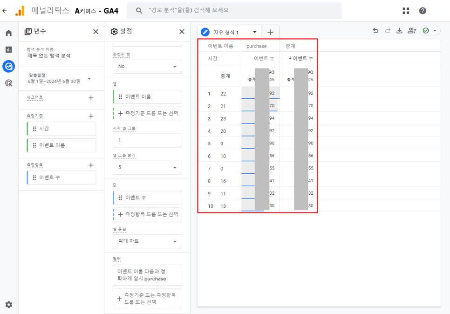
Task: Click 이벤트 이름 chip in 열 settings
Action: [147, 97]
